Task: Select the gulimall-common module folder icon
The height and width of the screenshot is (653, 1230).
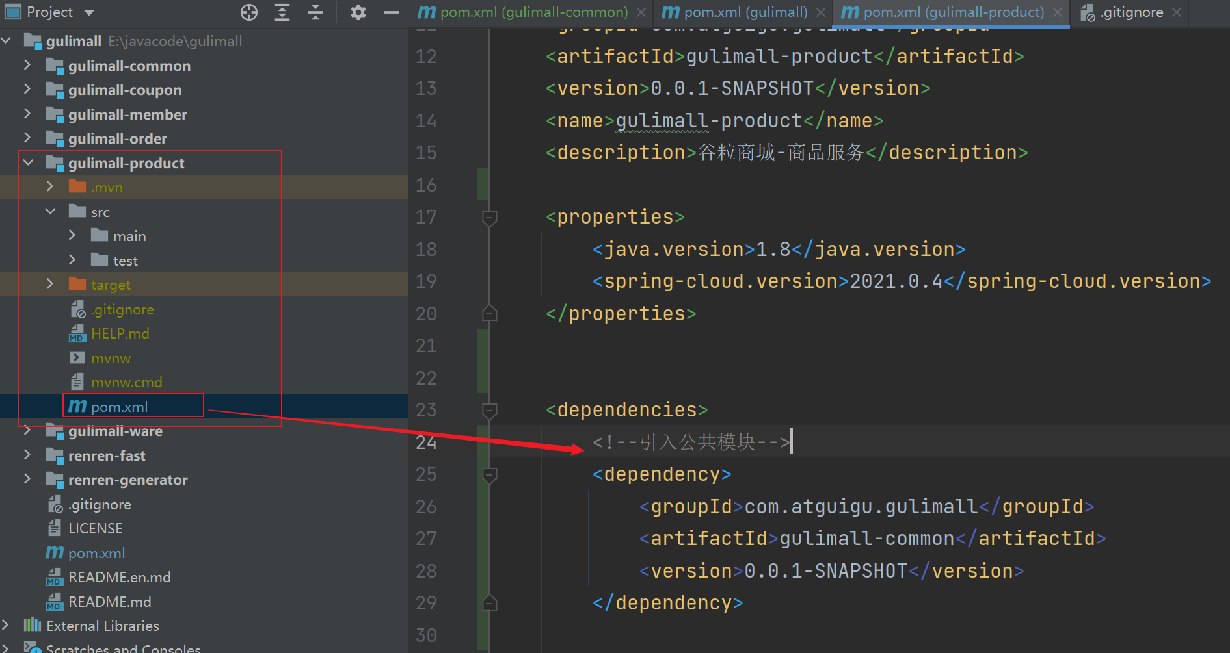Action: [x=55, y=66]
